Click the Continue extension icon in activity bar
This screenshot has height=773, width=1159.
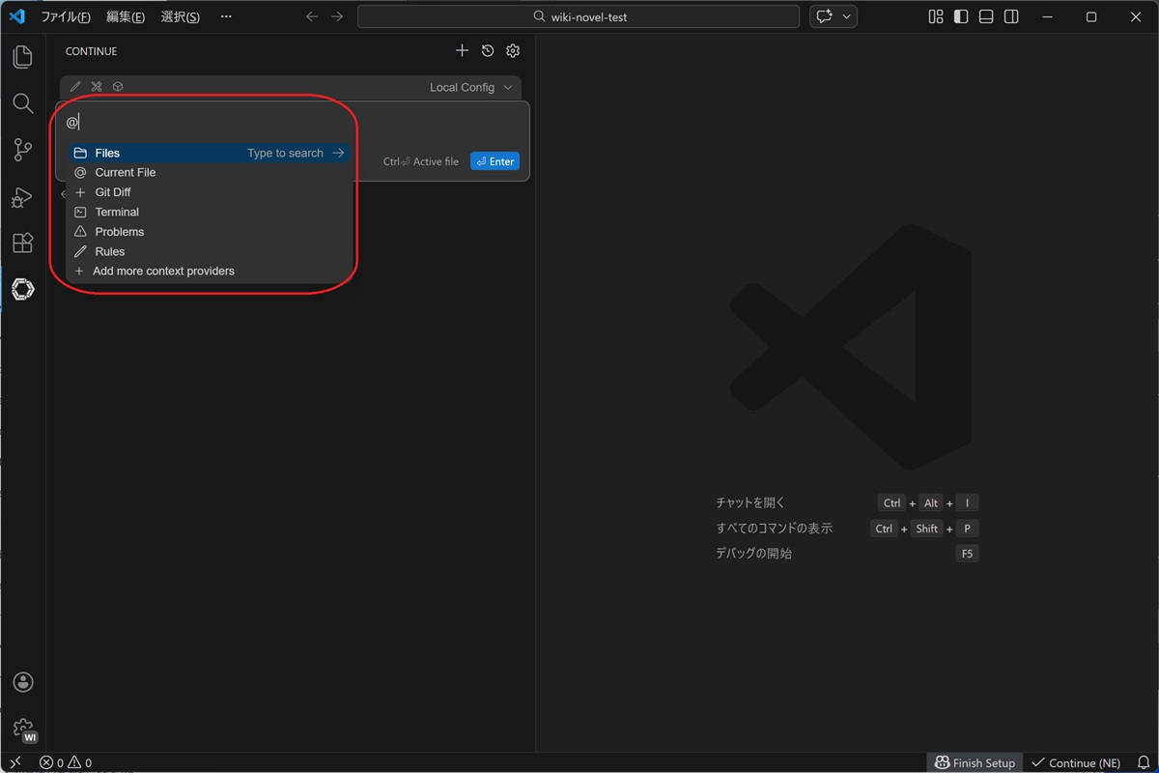(22, 289)
